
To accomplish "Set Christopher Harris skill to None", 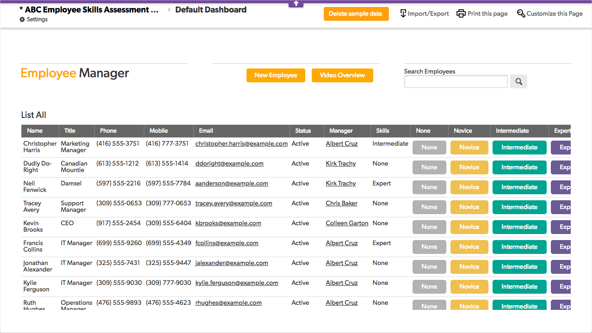I will point(429,148).
